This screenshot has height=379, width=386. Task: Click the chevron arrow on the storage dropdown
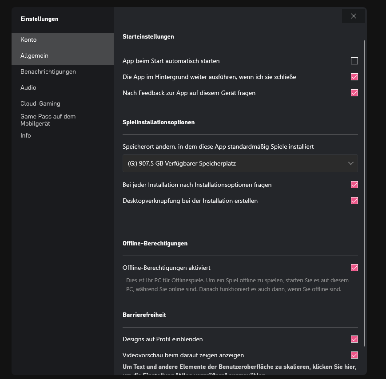pos(351,163)
